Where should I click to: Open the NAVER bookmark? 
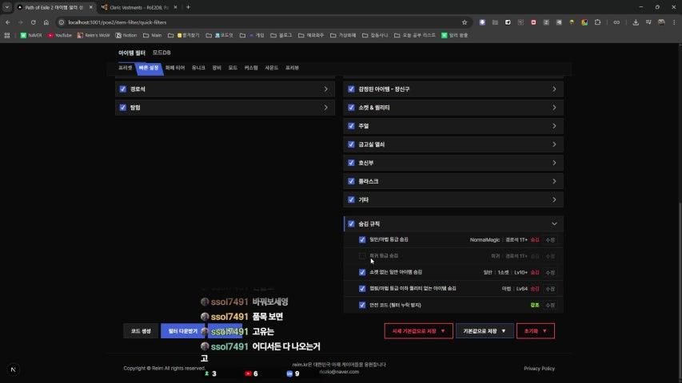coord(31,35)
